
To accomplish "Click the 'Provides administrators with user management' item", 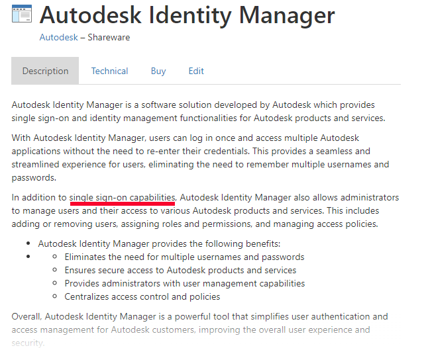I will point(185,283).
